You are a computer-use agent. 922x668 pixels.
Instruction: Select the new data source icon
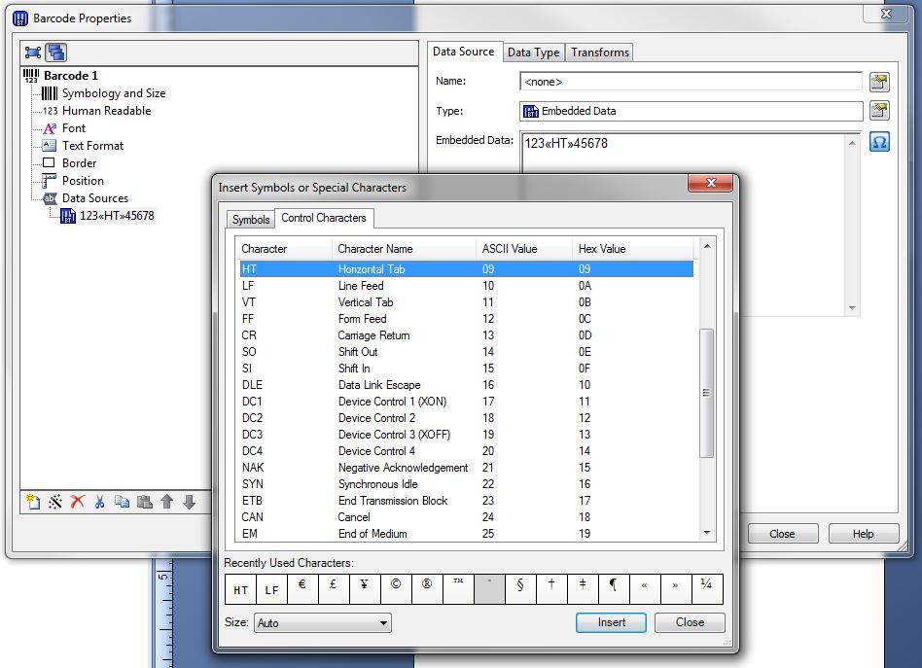pyautogui.click(x=33, y=501)
